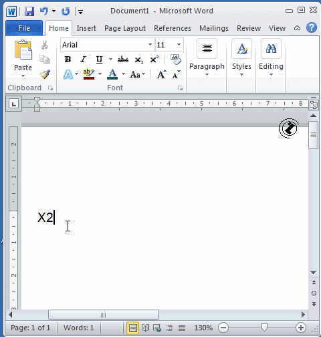
Task: Toggle Strikethrough formatting
Action: [123, 60]
